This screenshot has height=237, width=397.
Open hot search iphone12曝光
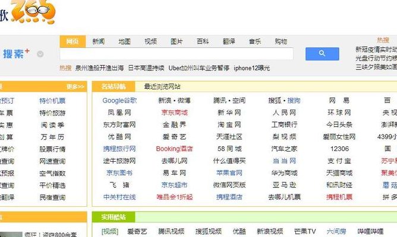click(x=251, y=68)
